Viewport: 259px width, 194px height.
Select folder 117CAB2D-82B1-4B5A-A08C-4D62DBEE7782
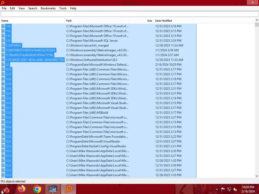(35, 60)
